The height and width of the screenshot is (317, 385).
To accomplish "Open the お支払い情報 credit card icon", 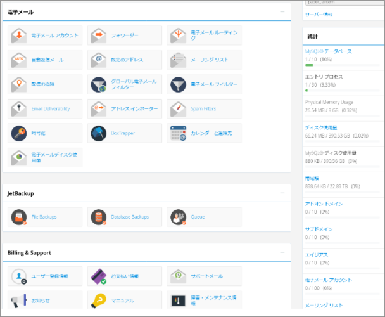I will (99, 276).
